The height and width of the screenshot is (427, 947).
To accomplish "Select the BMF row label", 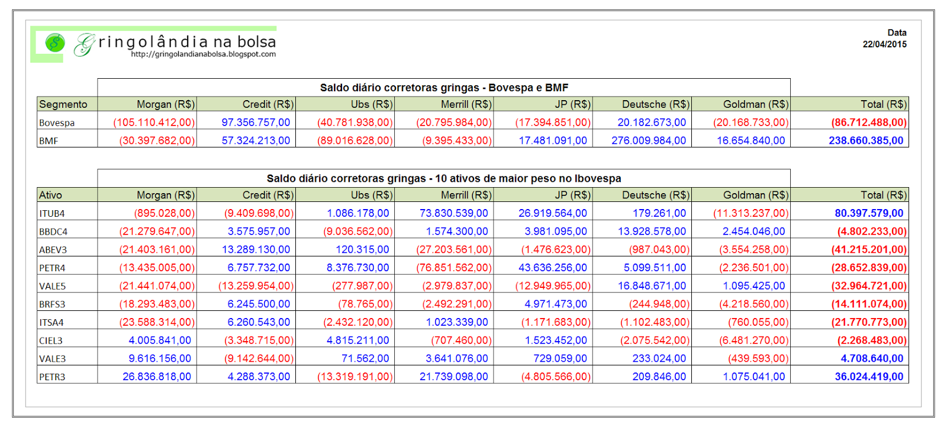I will click(x=49, y=141).
